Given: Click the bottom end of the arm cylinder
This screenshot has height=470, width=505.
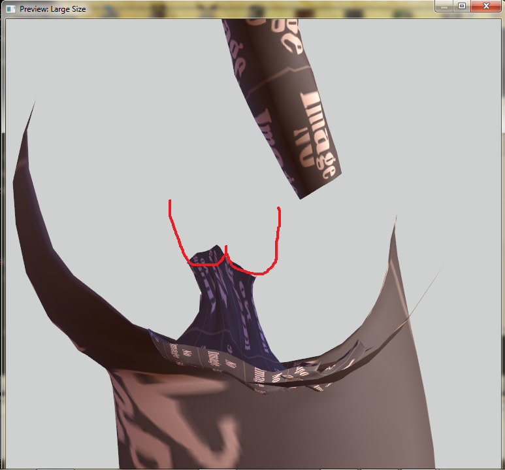Looking at the screenshot, I should 319,186.
